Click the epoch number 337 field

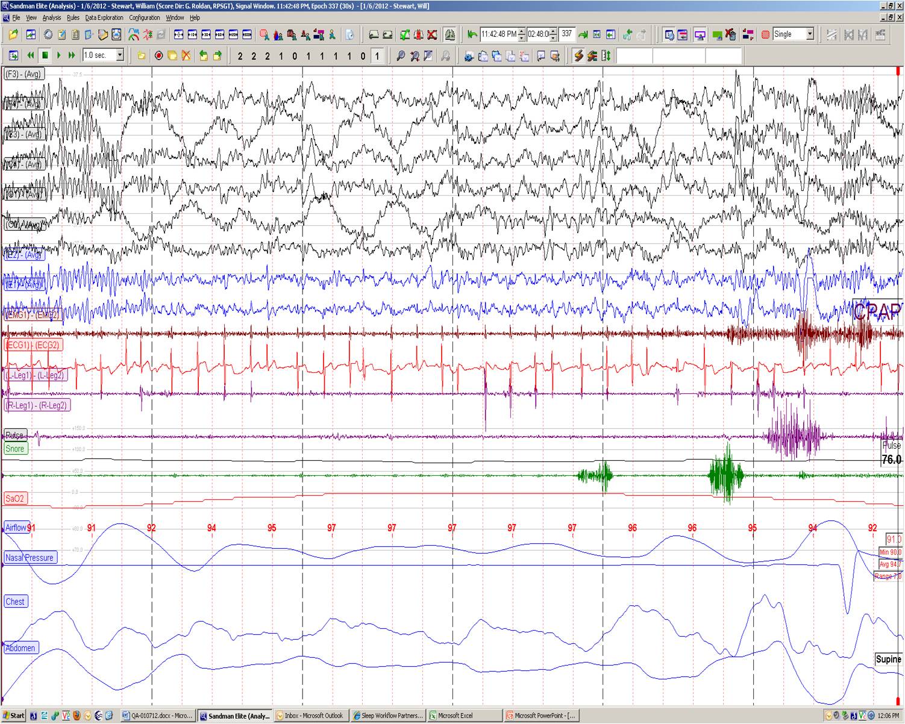[x=567, y=34]
